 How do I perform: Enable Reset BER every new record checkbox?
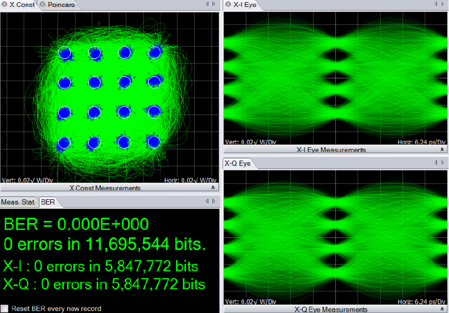click(5, 308)
